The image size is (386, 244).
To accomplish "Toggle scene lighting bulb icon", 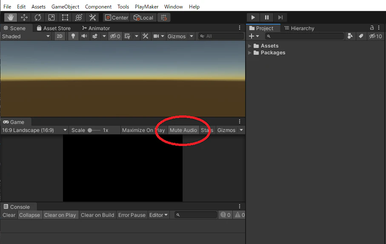I will tap(73, 36).
